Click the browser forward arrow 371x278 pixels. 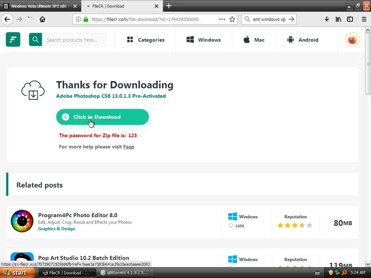tap(19, 19)
